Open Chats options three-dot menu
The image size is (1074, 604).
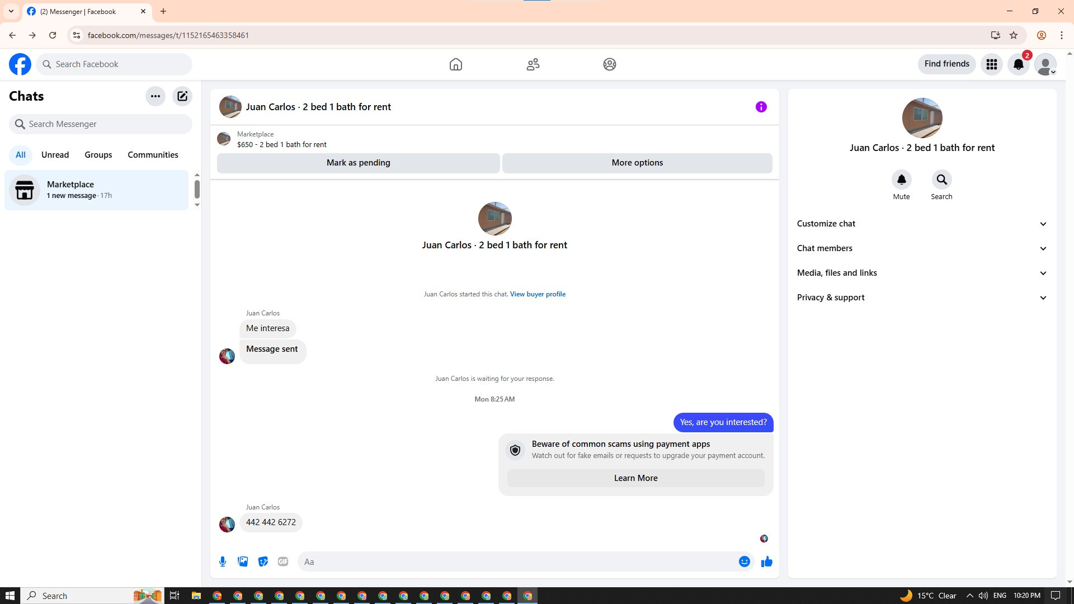coord(156,96)
